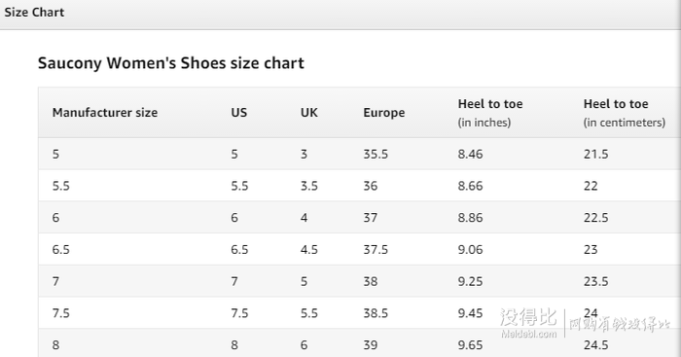The image size is (681, 357).
Task: Click the UK column header
Action: 308,113
